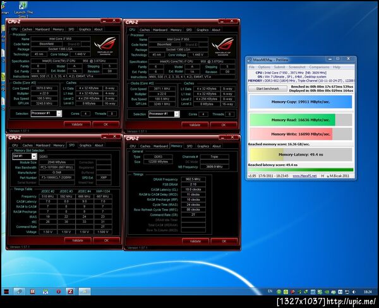The height and width of the screenshot is (308, 379).
Task: Click OK in CPU-Z Memory timings window
Action: coord(224,241)
